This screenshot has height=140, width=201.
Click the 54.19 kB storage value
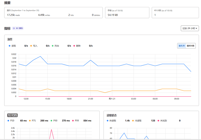pos(113,15)
